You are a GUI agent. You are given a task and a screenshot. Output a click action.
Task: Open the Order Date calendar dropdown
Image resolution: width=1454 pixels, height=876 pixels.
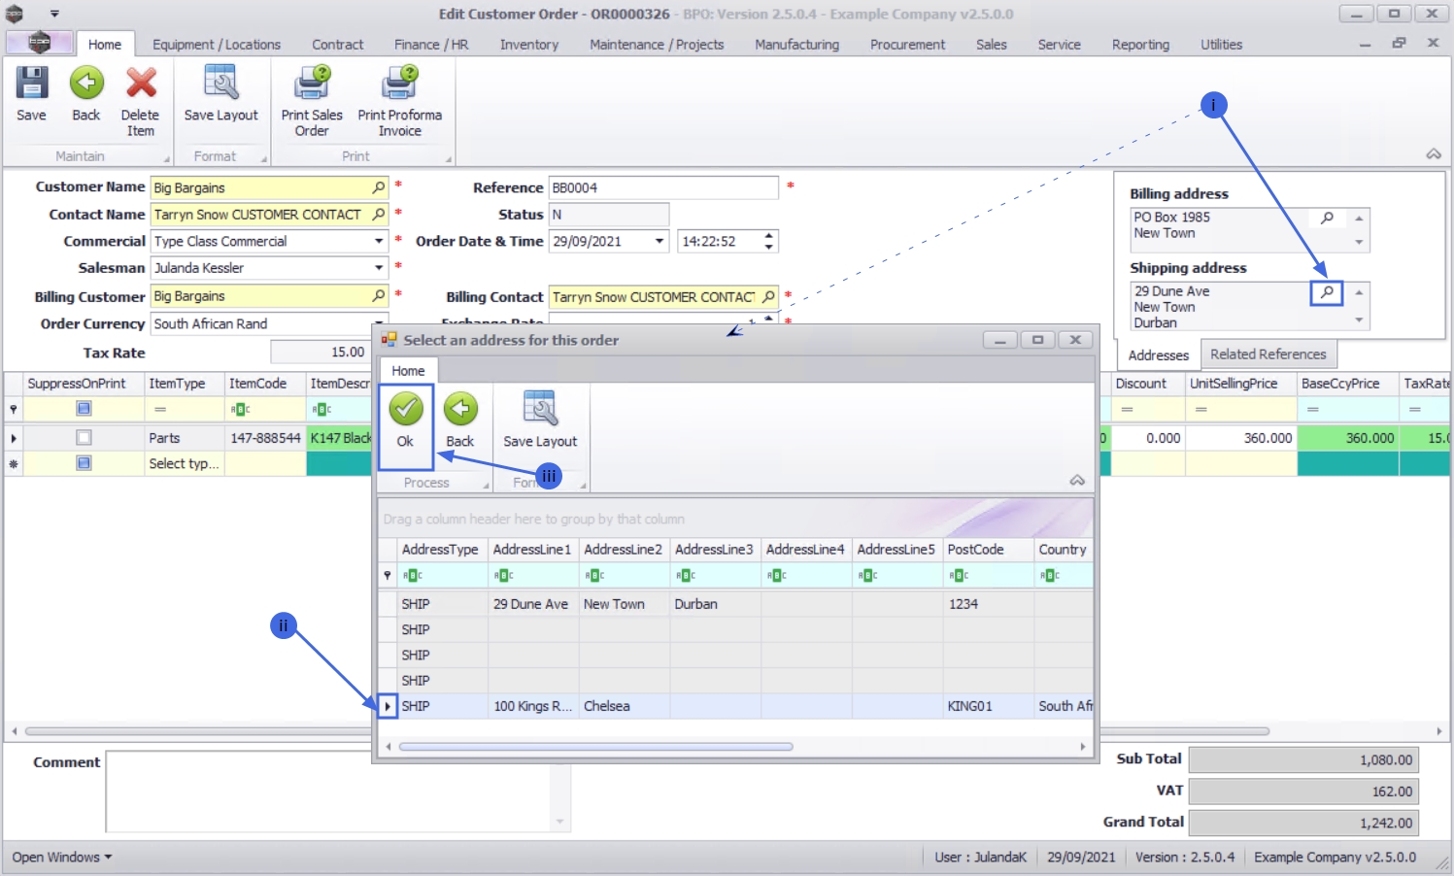(x=659, y=242)
